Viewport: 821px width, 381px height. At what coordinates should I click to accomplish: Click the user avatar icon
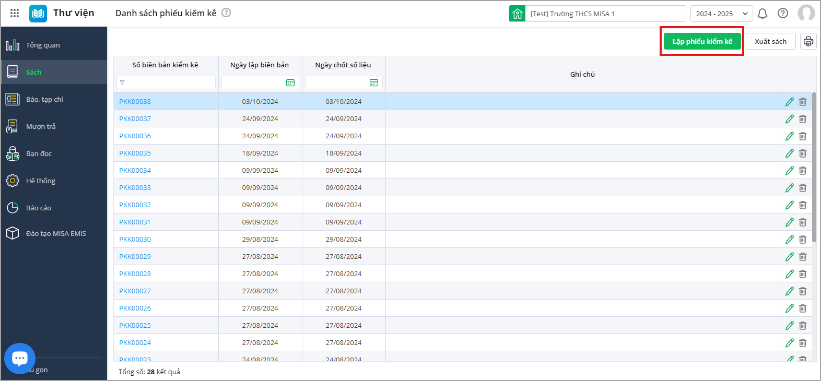click(x=806, y=14)
